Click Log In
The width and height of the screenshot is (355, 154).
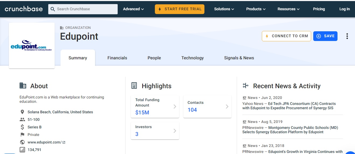(344, 9)
